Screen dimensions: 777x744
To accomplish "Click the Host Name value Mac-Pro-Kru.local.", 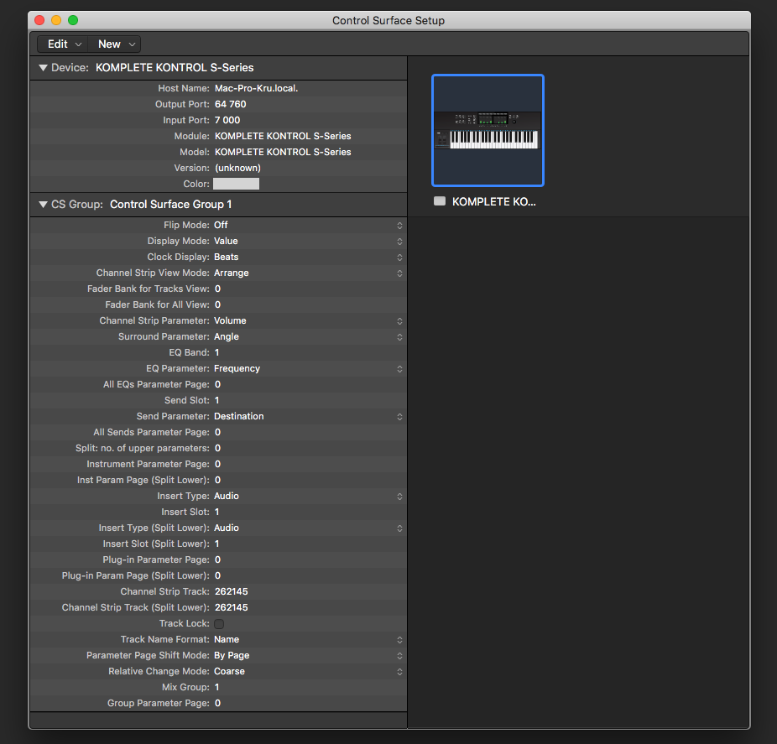I will pyautogui.click(x=256, y=88).
